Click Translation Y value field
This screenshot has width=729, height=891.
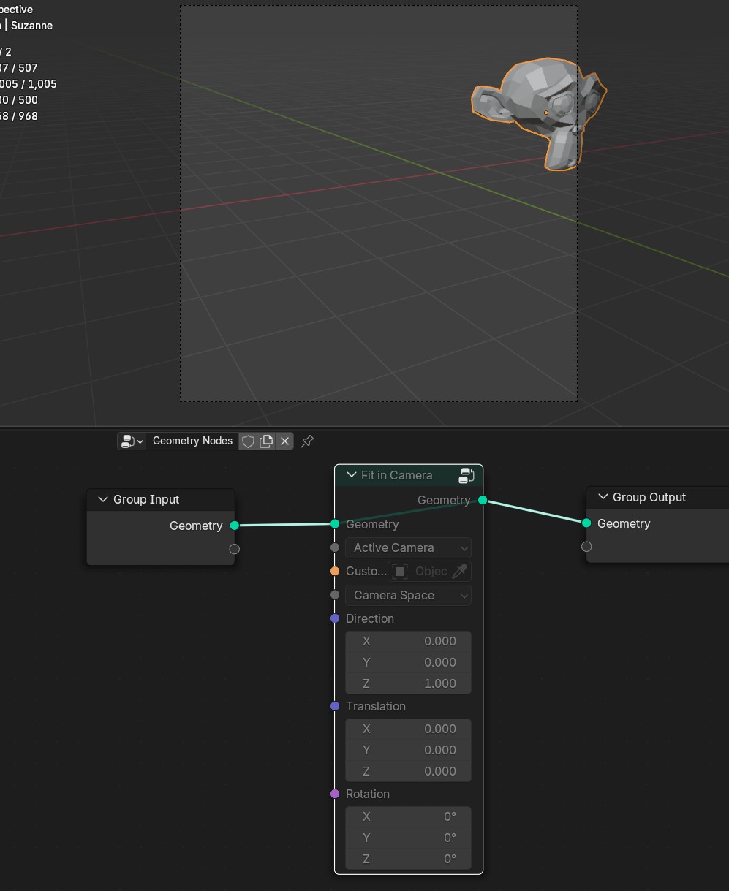(x=408, y=750)
